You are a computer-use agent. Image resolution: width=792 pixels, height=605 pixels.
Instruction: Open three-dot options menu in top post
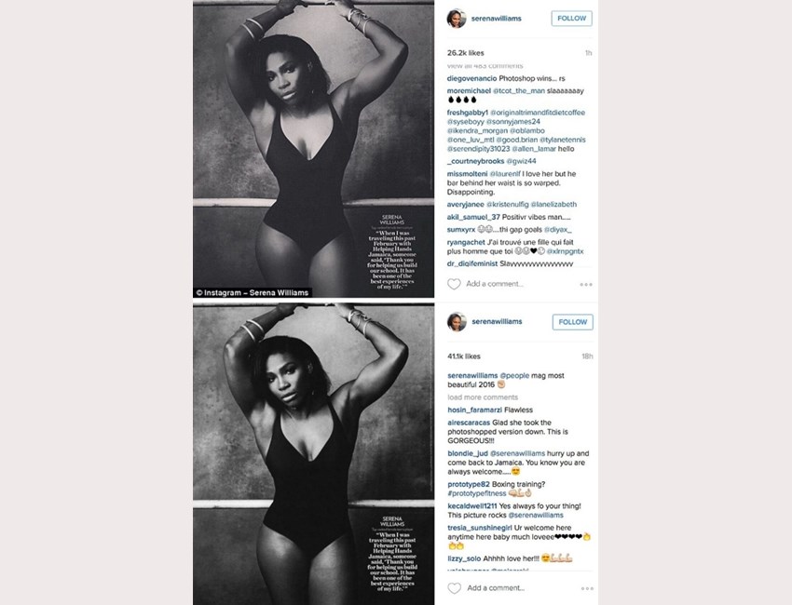pyautogui.click(x=586, y=285)
